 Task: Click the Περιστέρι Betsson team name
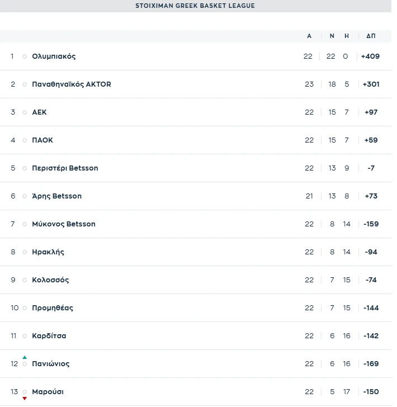coord(65,168)
